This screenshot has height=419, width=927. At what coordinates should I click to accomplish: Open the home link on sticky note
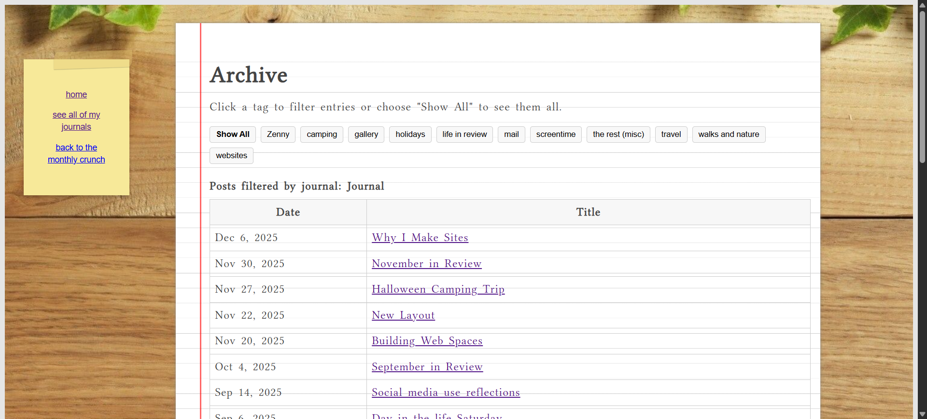pos(76,95)
